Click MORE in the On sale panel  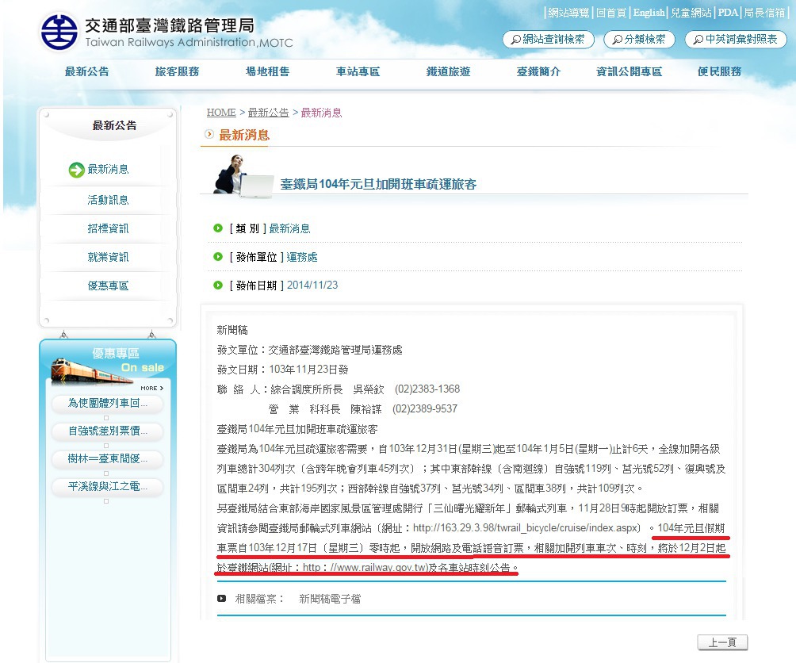(151, 388)
